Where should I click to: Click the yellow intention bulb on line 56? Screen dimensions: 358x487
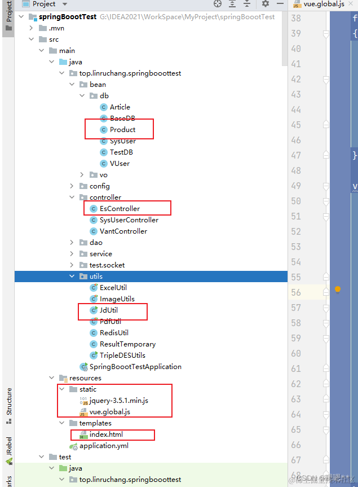(338, 290)
